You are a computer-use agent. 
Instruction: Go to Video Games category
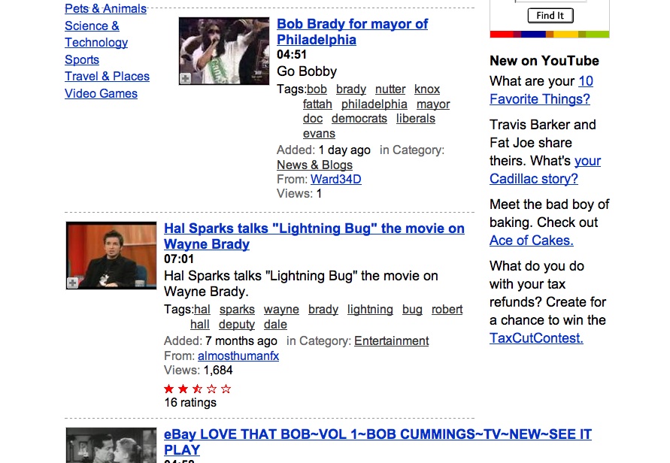(101, 94)
